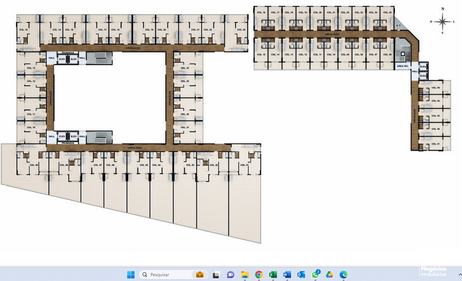
Task: Click unit COL. 14 in the top-left corner
Action: (23, 30)
